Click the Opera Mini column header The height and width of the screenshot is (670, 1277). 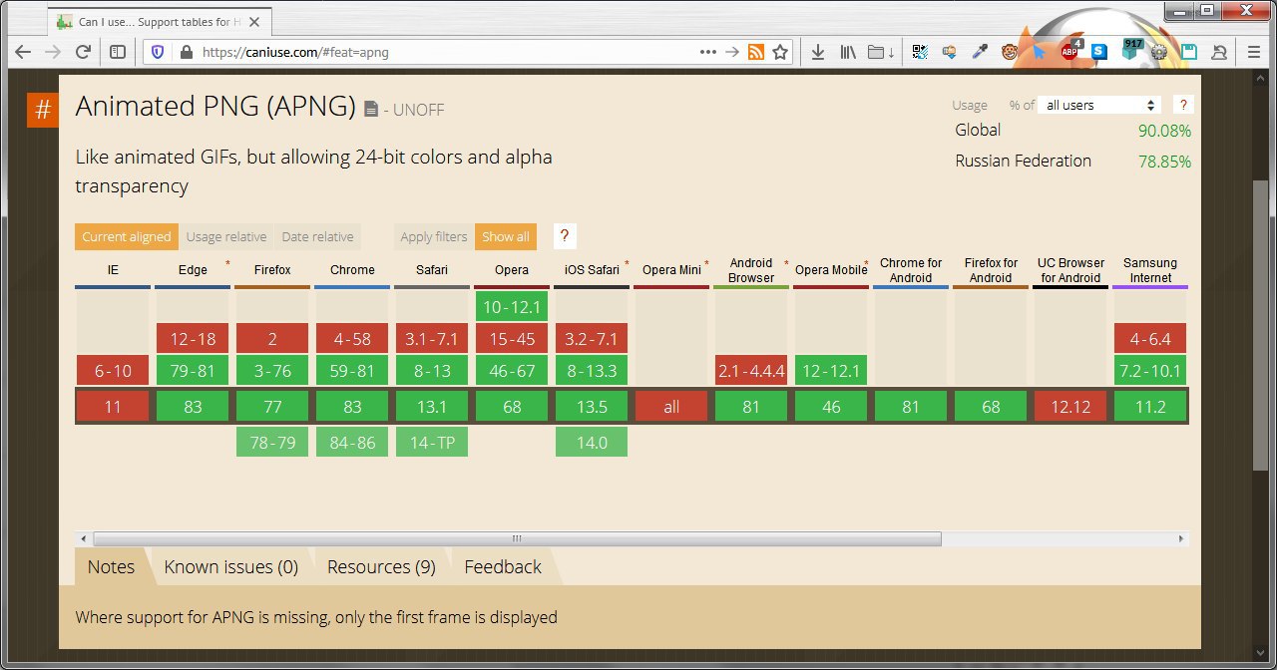(x=671, y=270)
